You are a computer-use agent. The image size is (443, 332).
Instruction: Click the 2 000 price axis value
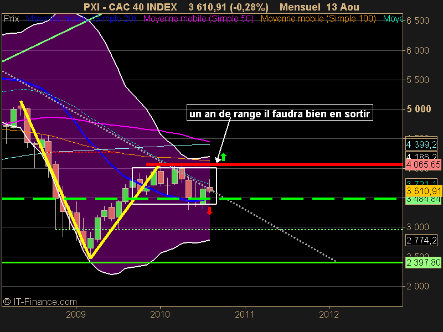(x=418, y=286)
